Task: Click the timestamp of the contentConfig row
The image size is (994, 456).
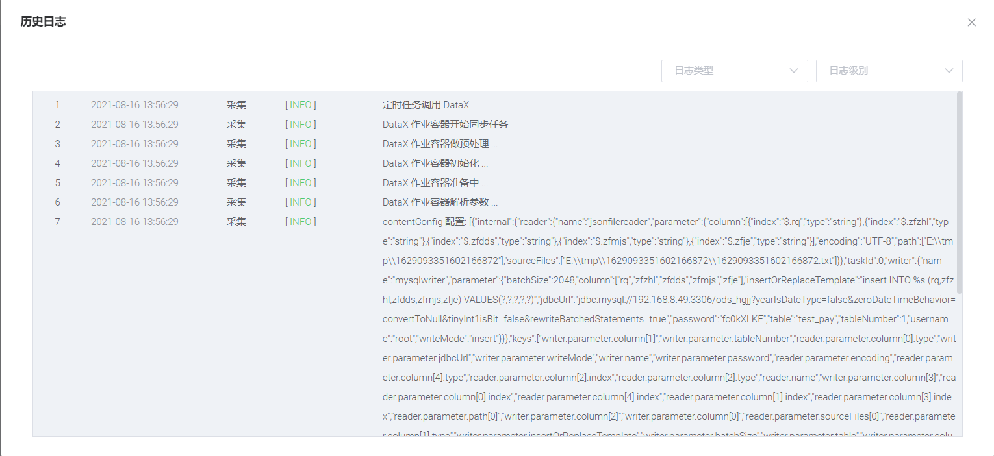Action: click(x=134, y=221)
